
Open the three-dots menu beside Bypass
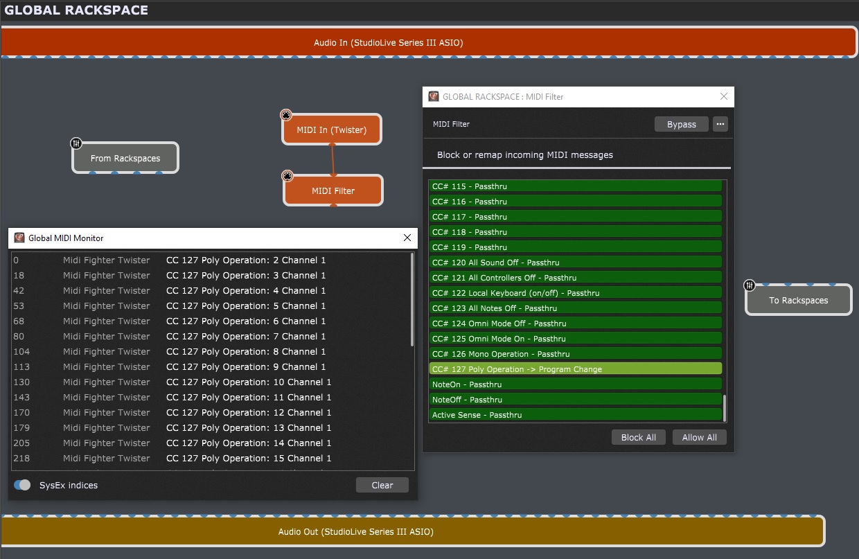click(x=720, y=124)
